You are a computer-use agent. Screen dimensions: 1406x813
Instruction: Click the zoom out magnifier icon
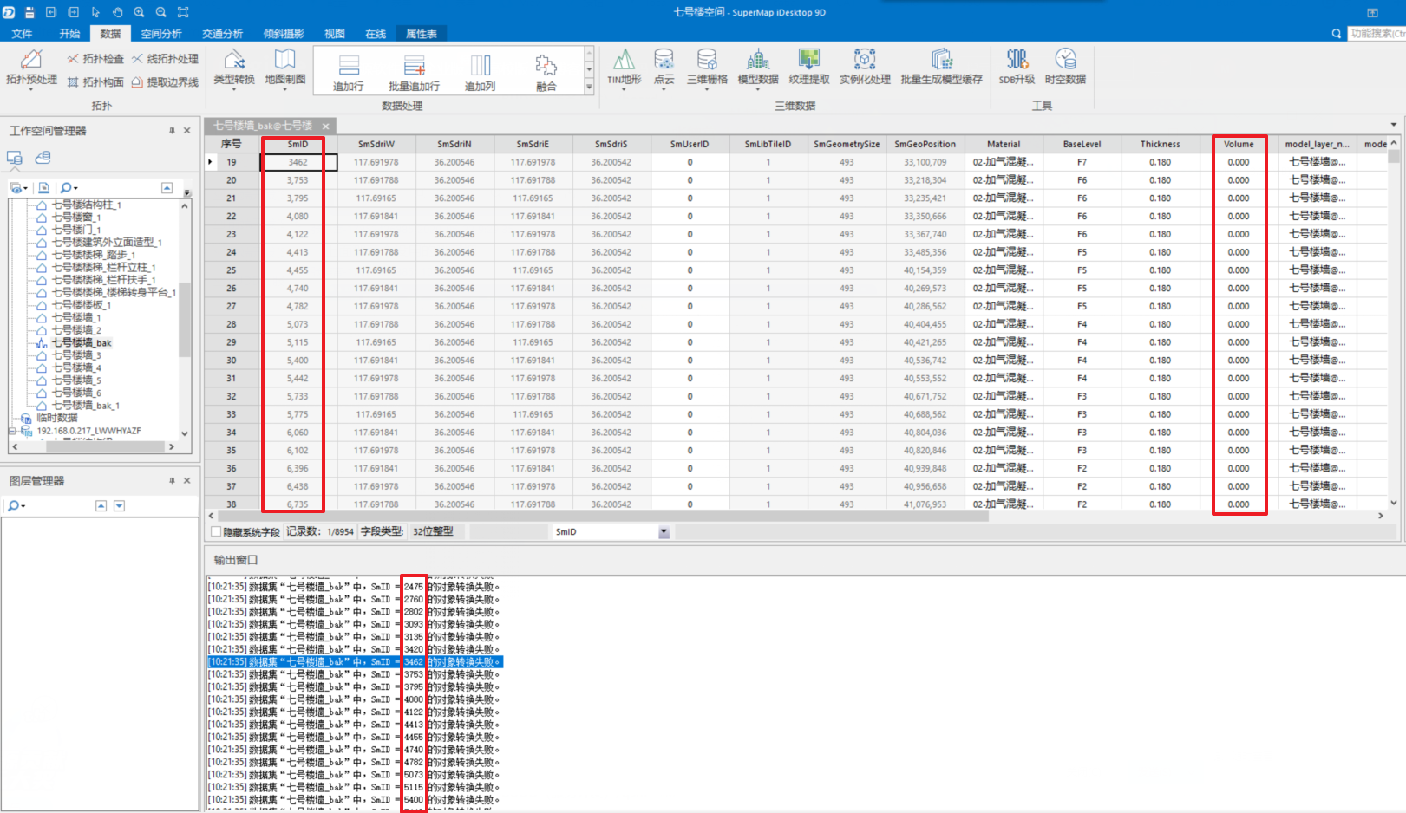coord(160,12)
